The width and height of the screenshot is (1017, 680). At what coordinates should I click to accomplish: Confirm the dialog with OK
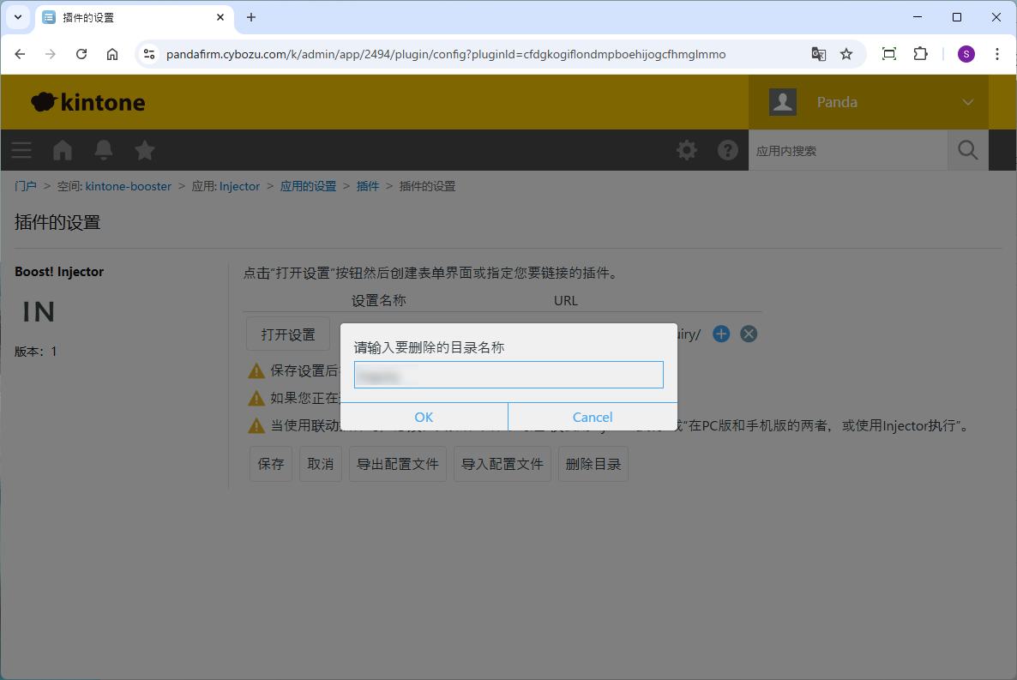pyautogui.click(x=424, y=417)
